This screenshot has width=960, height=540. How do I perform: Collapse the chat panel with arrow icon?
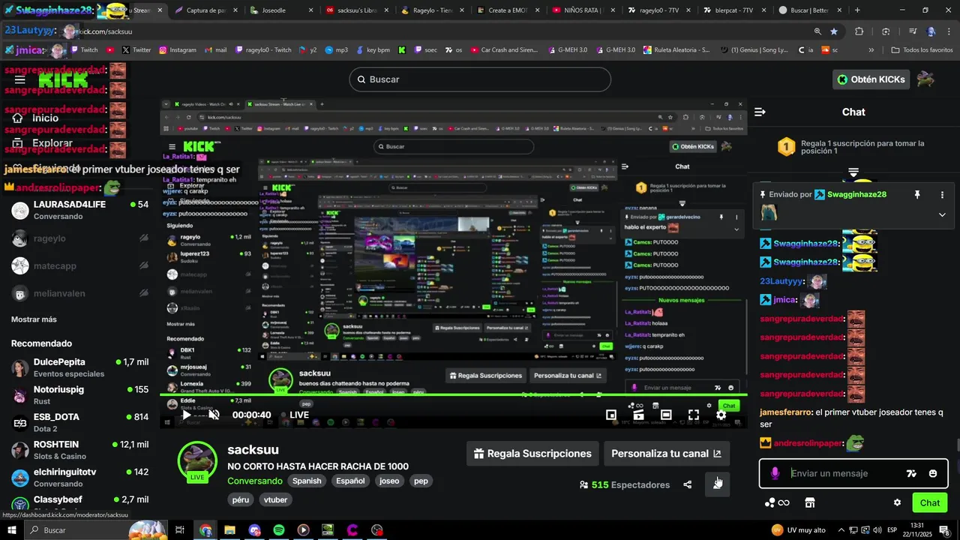[760, 112]
